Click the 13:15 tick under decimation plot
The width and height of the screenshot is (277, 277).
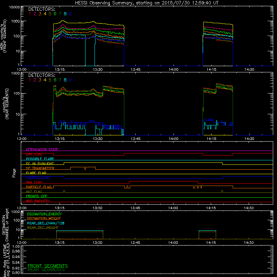point(60,243)
